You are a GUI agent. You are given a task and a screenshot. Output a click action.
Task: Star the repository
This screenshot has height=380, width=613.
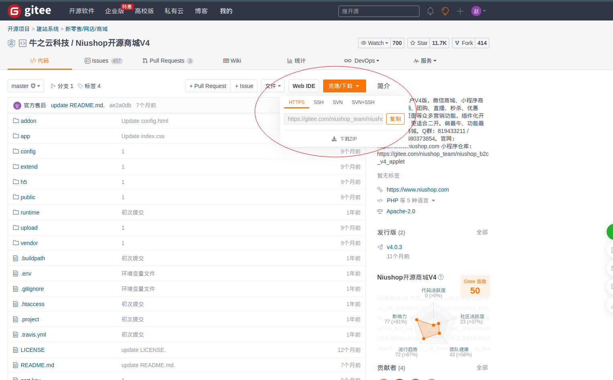[x=418, y=43]
